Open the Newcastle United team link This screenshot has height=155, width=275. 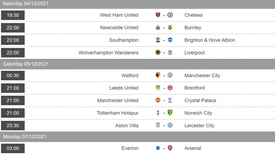tap(119, 28)
